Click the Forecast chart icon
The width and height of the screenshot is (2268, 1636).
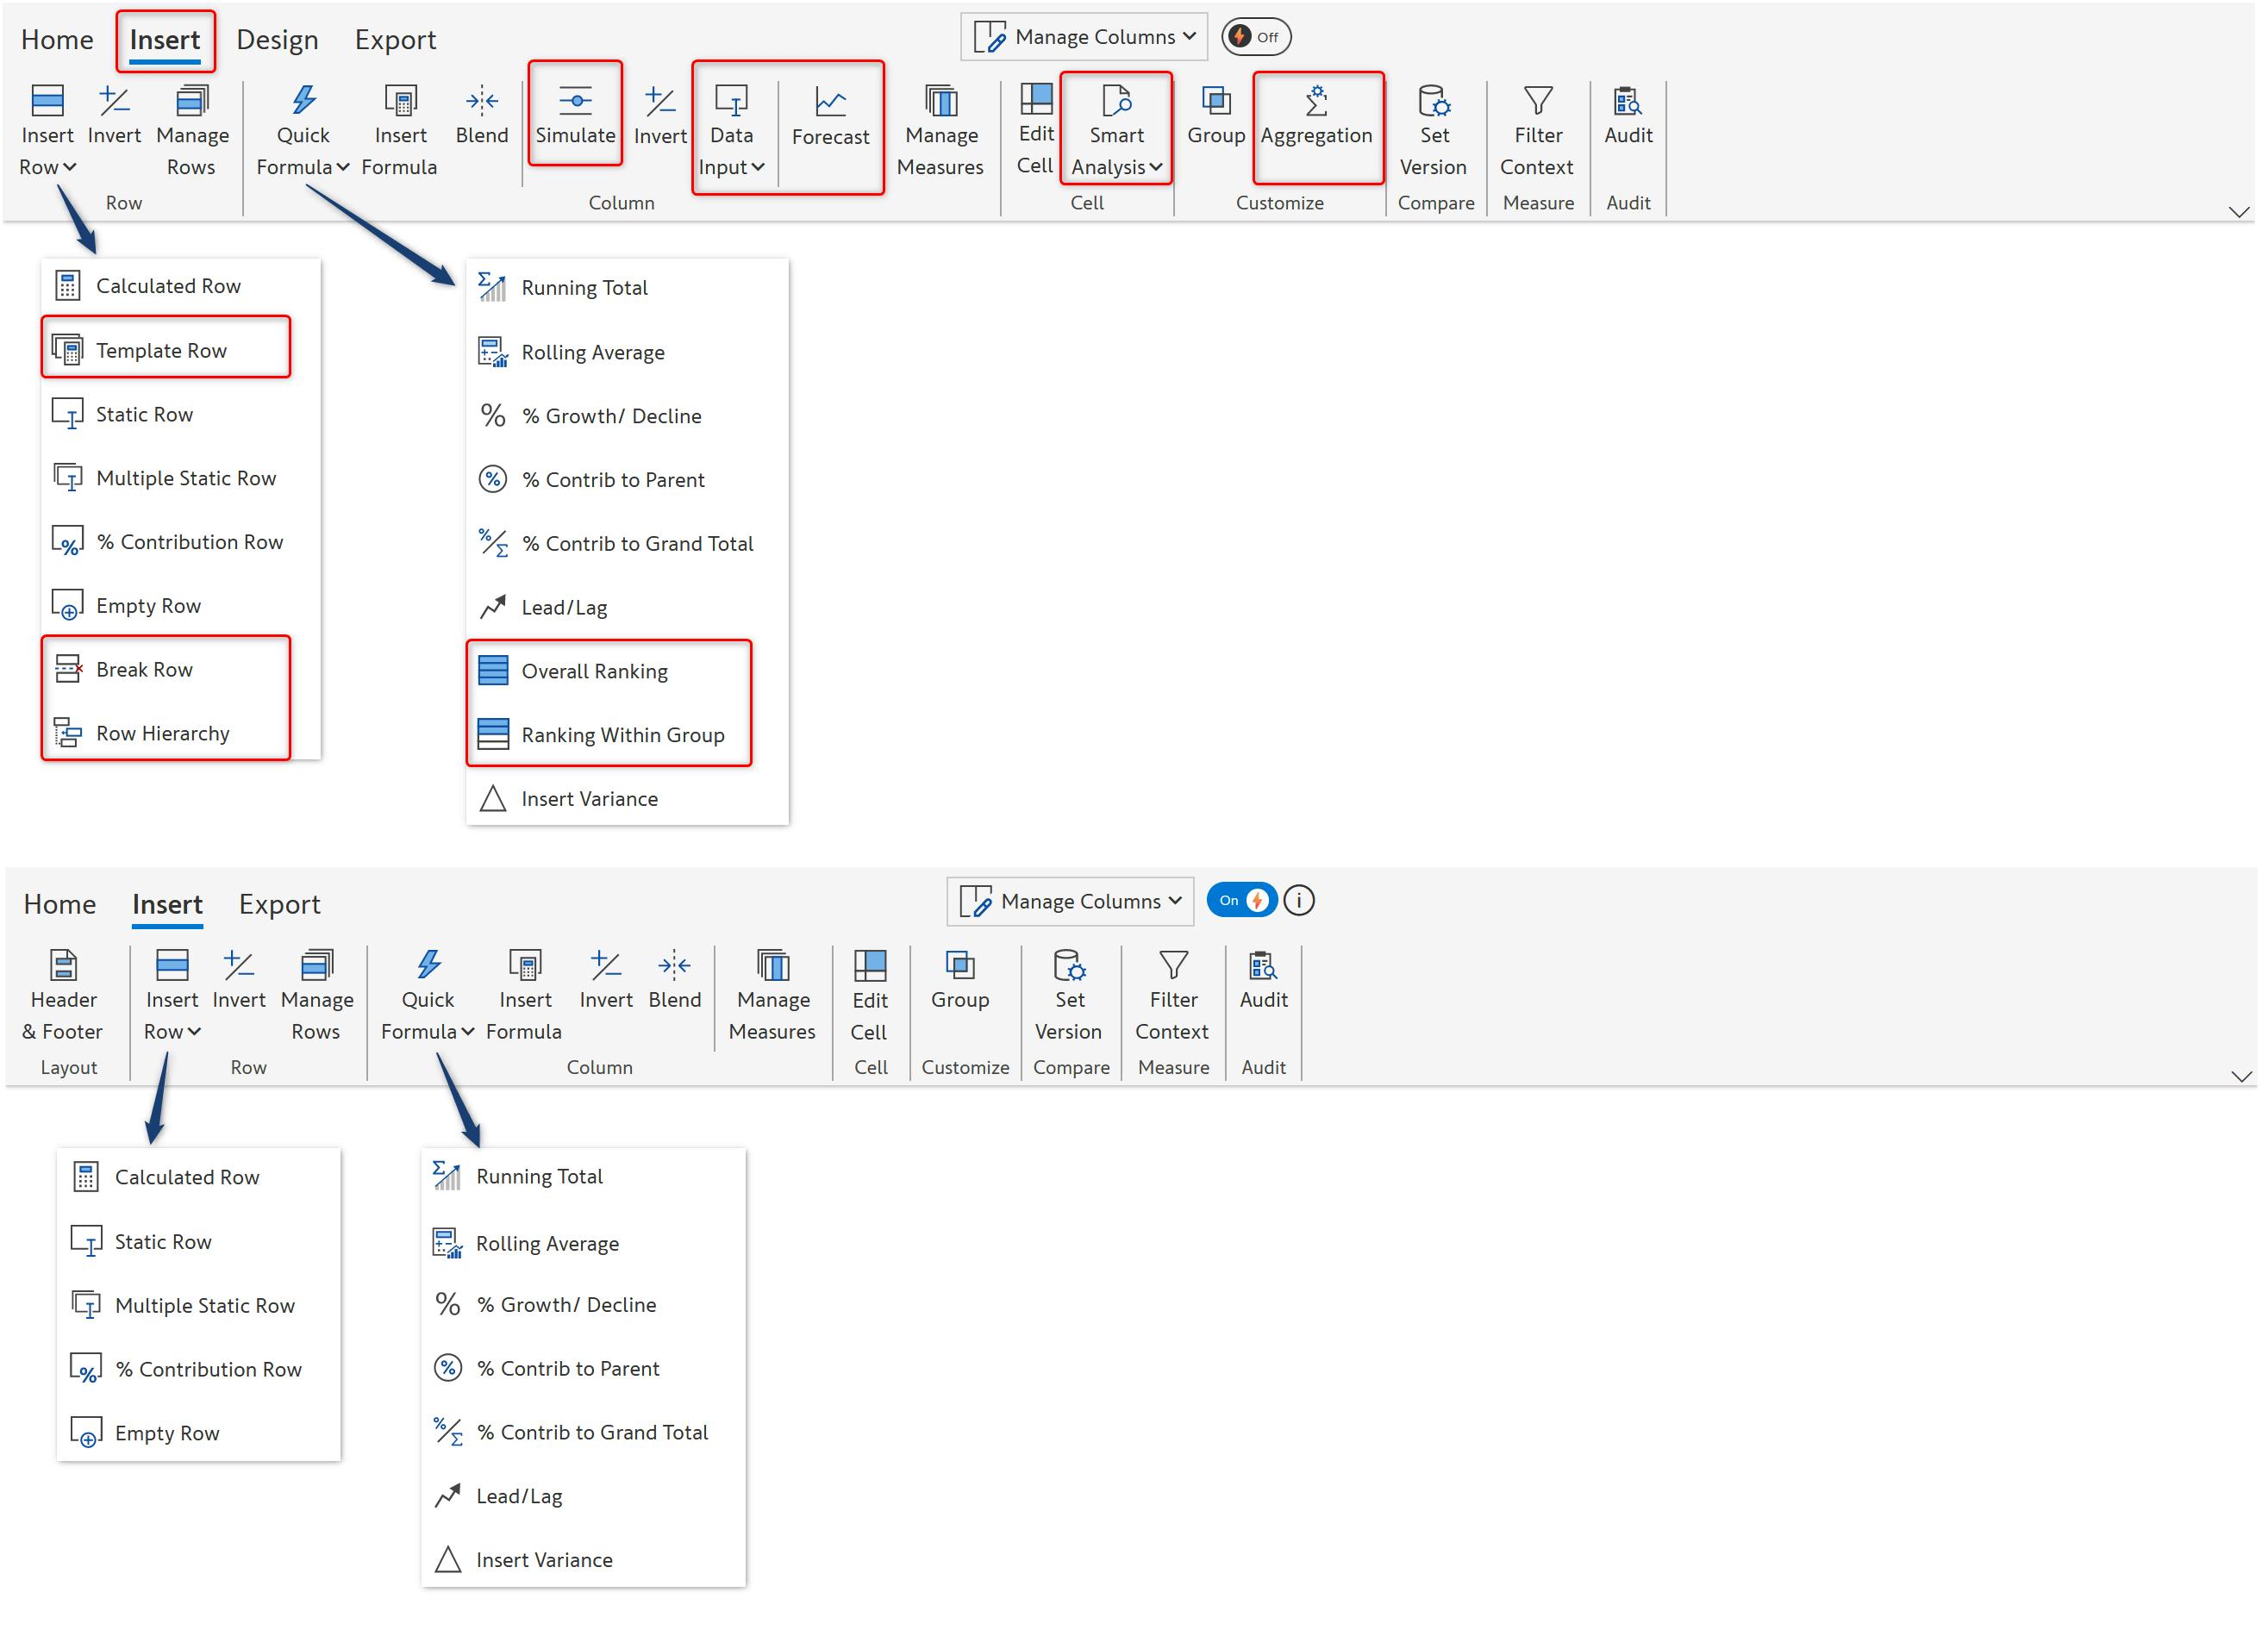click(x=830, y=101)
